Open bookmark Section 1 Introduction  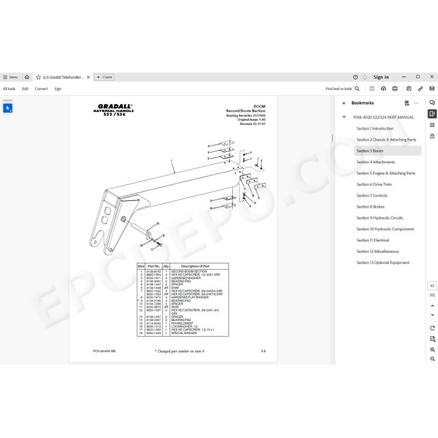pos(375,128)
